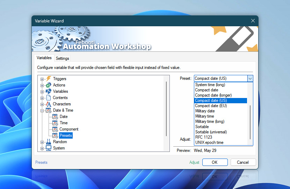Click the Date & Time calendar icon

(x=49, y=110)
